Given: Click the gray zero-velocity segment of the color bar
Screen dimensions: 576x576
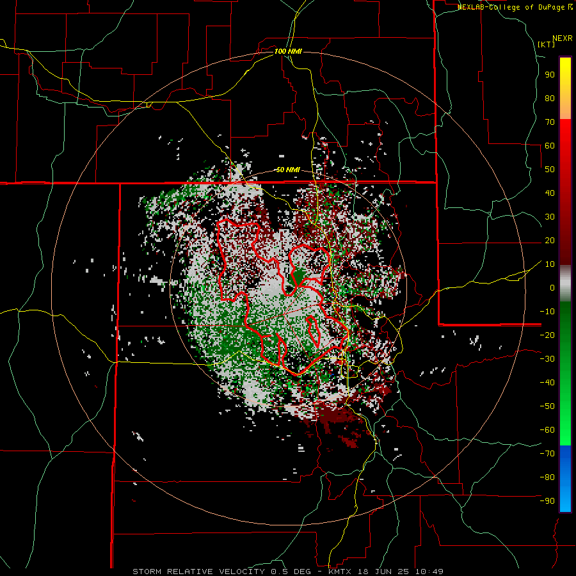Looking at the screenshot, I should pyautogui.click(x=565, y=284).
